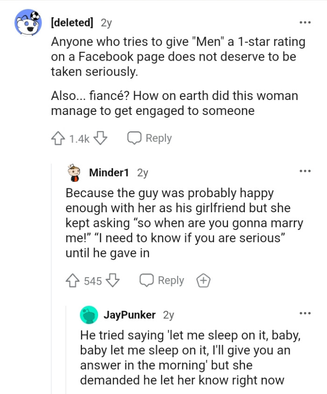Open the overflow menu on the top comment

pyautogui.click(x=304, y=21)
